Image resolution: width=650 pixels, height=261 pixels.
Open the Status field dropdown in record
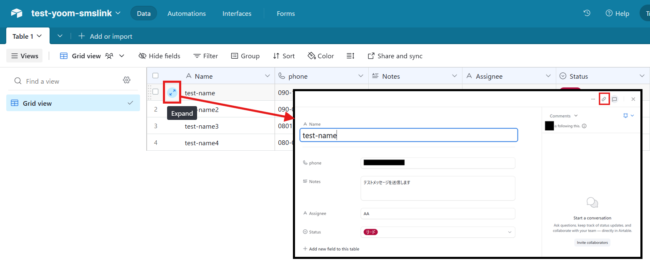click(510, 232)
